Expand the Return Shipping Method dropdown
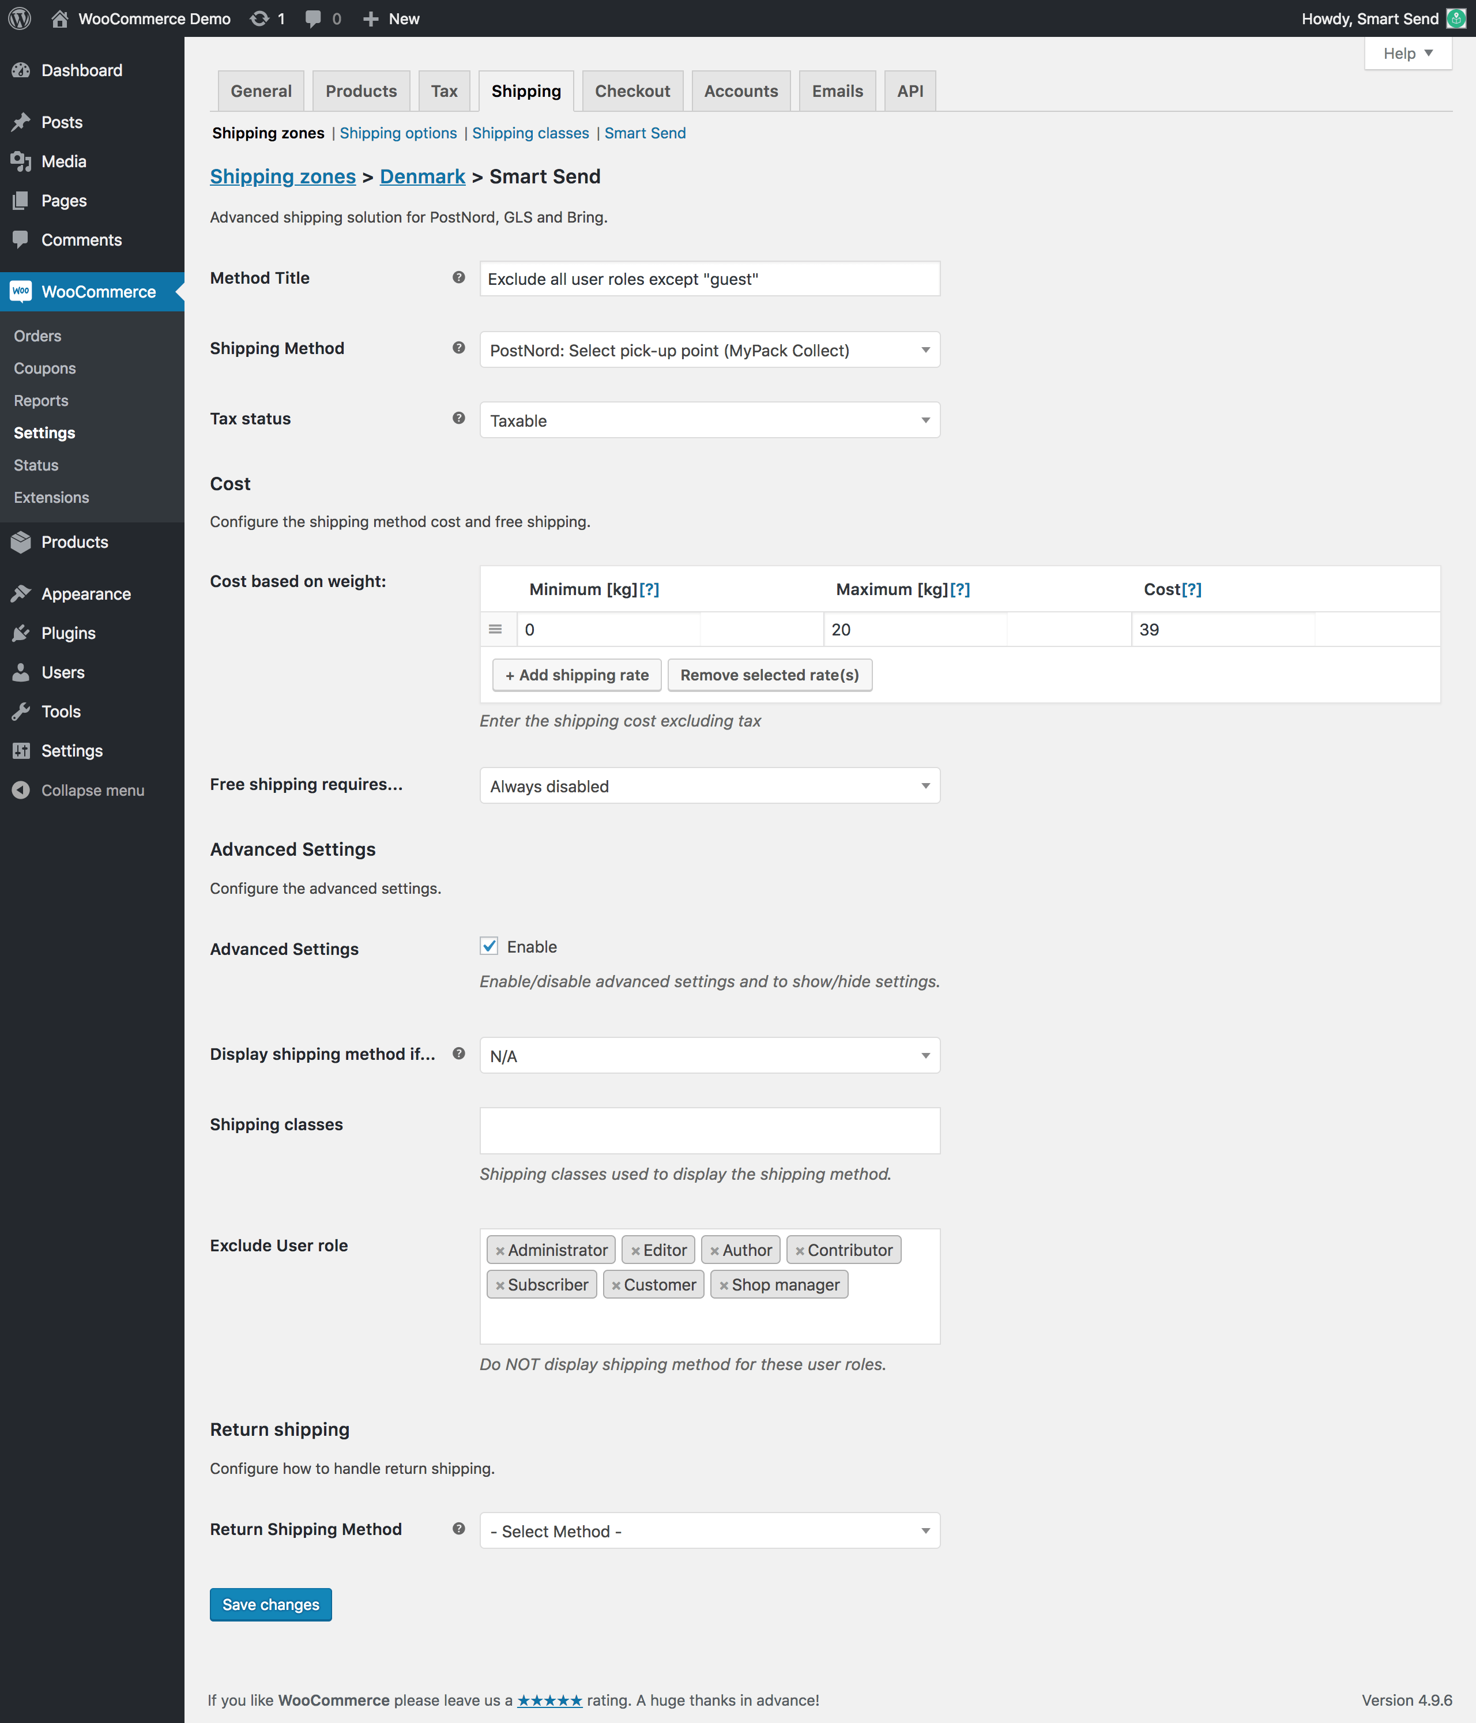The image size is (1476, 1723). point(709,1531)
